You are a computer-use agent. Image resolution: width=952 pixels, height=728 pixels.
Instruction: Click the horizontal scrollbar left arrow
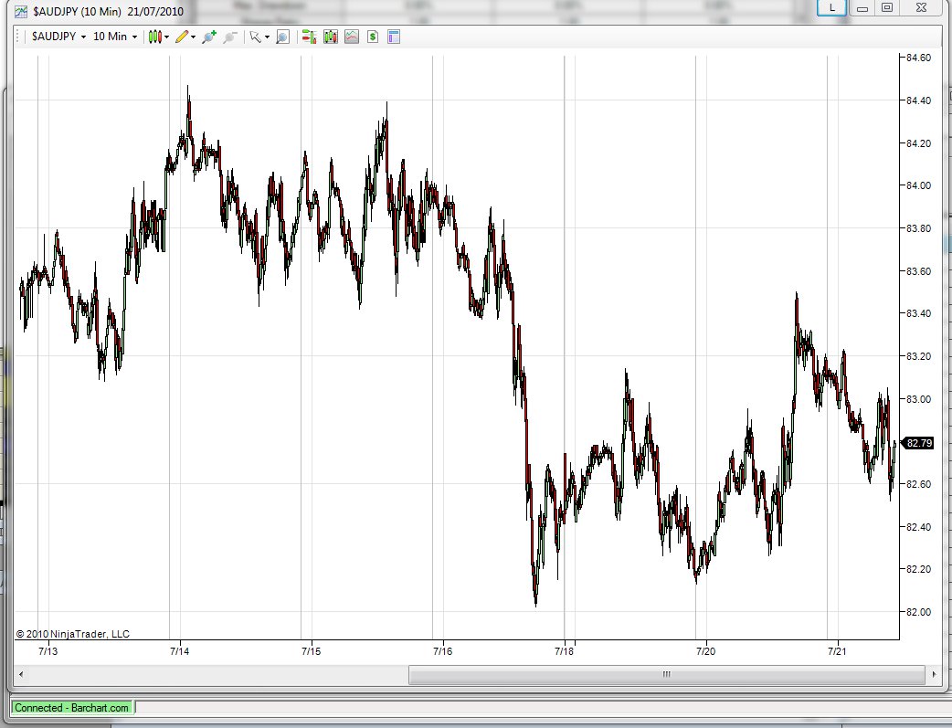(21, 674)
